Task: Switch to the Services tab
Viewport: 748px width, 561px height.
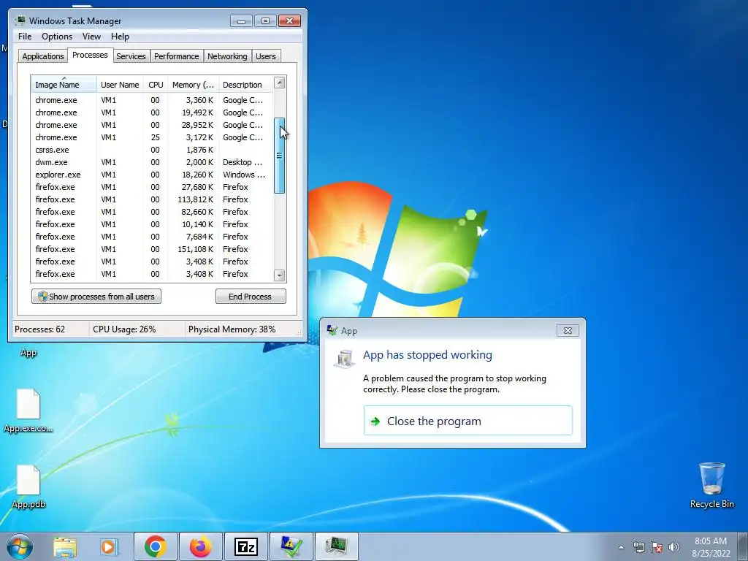Action: (x=131, y=56)
